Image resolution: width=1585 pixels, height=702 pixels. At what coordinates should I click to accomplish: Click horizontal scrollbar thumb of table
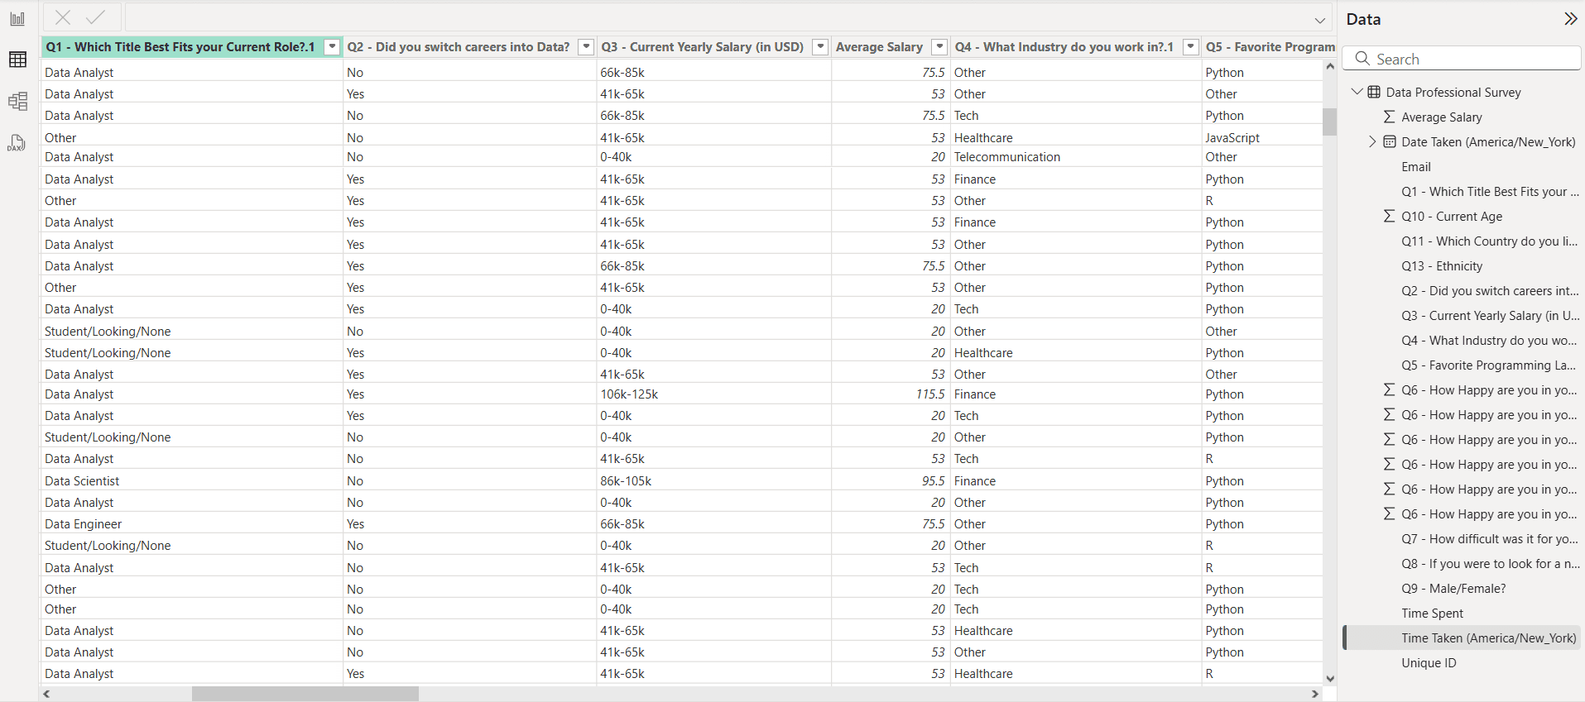pyautogui.click(x=305, y=694)
